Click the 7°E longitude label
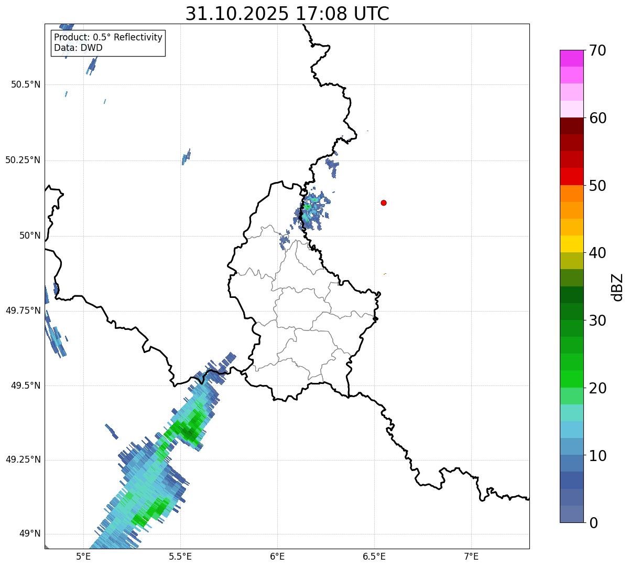Screen dimensions: 630x567 472,556
